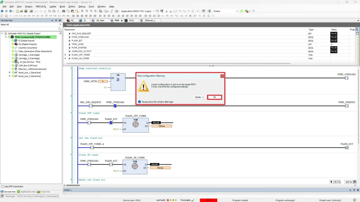Click the pan cross tool in editor corner
The image size is (360, 202).
coord(335,182)
